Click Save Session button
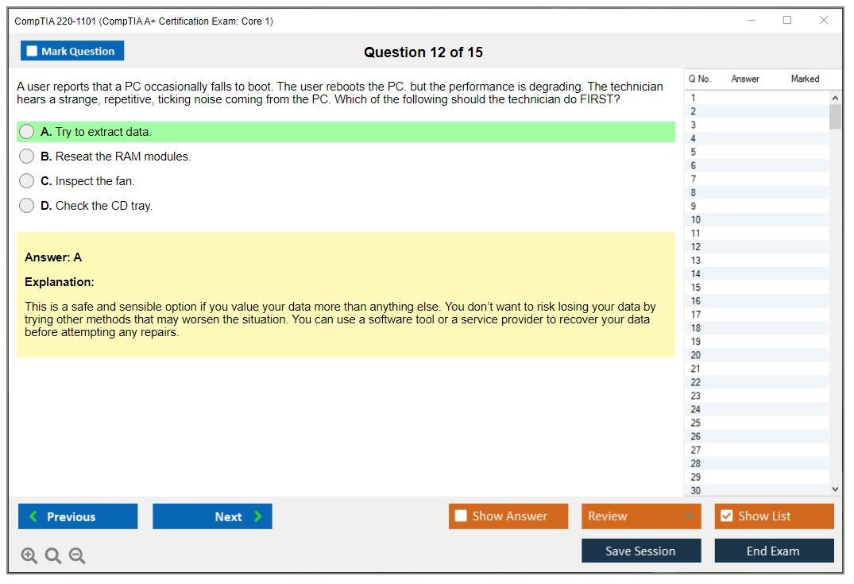 (x=640, y=551)
